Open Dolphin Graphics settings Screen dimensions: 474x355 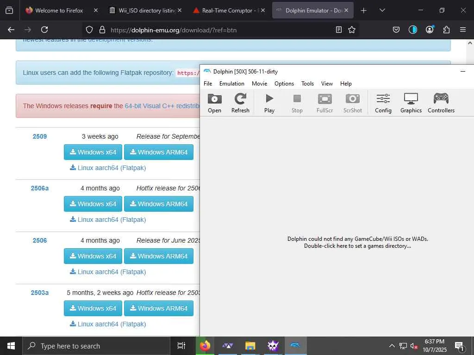click(x=411, y=103)
